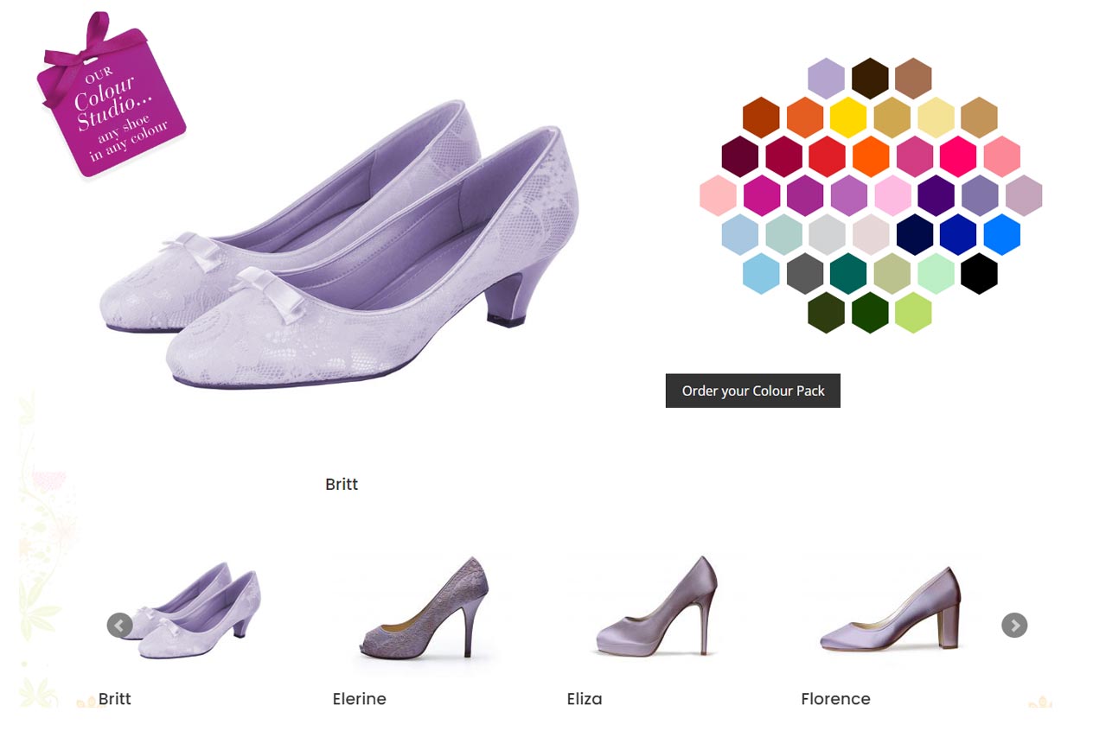Pick the tan hexagon beside pale yellow
The width and height of the screenshot is (1093, 750).
tap(979, 118)
